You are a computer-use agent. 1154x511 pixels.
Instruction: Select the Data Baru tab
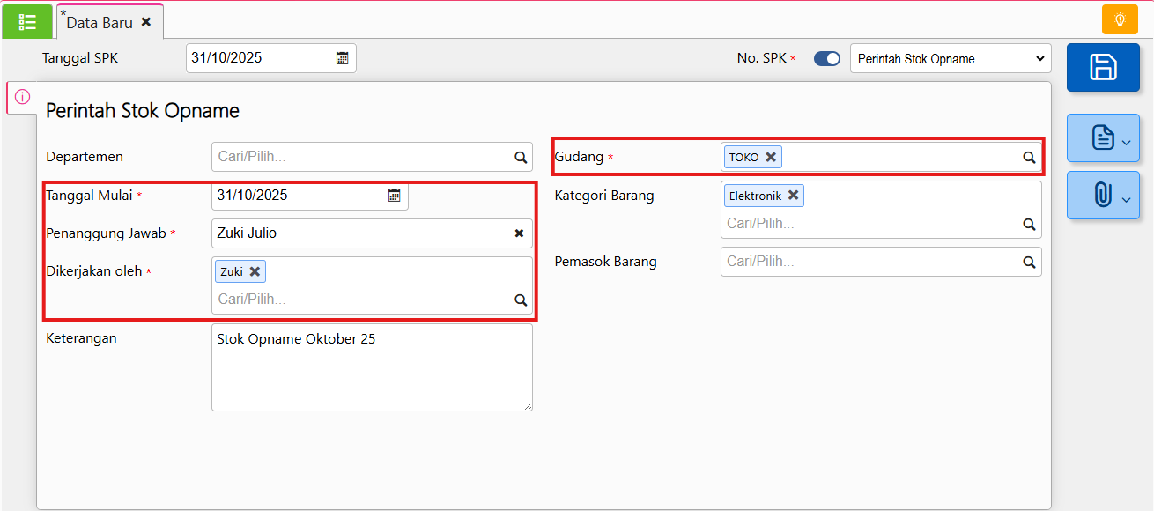click(100, 22)
